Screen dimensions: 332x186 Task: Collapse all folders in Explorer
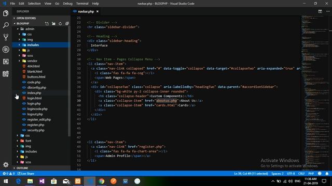(x=67, y=24)
